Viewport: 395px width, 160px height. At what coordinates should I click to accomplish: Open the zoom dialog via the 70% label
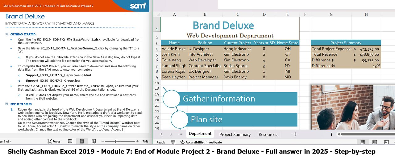click(x=145, y=142)
